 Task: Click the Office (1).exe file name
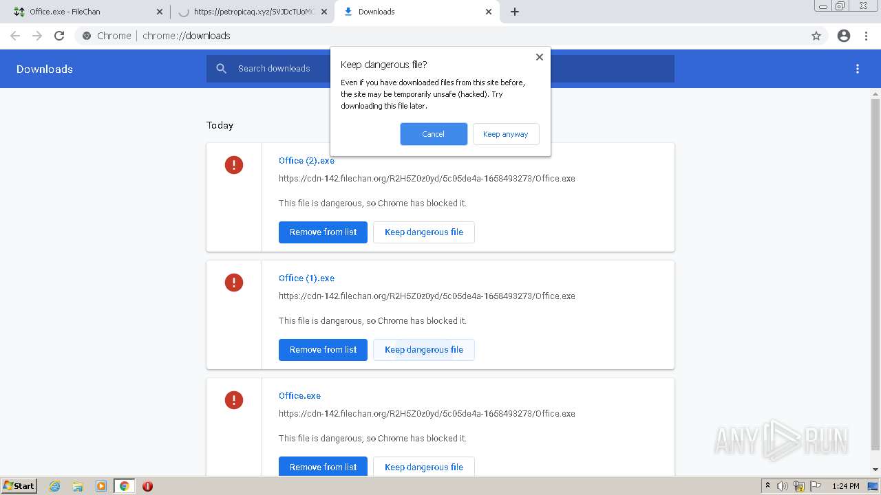pyautogui.click(x=306, y=278)
